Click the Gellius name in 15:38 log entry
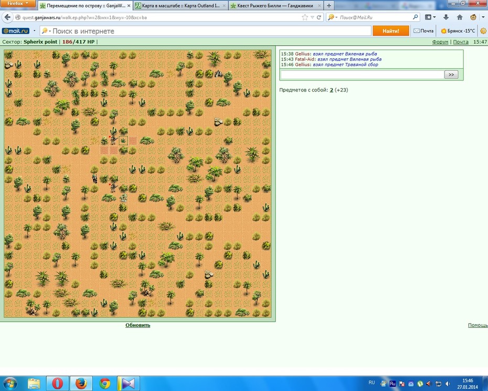Viewport: 488px width, 391px height. click(x=303, y=54)
